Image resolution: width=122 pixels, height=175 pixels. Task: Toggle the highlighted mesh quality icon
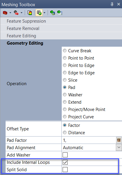point(39,13)
